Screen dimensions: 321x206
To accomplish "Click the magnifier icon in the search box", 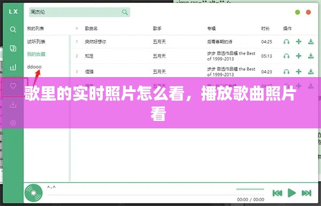I will point(125,12).
